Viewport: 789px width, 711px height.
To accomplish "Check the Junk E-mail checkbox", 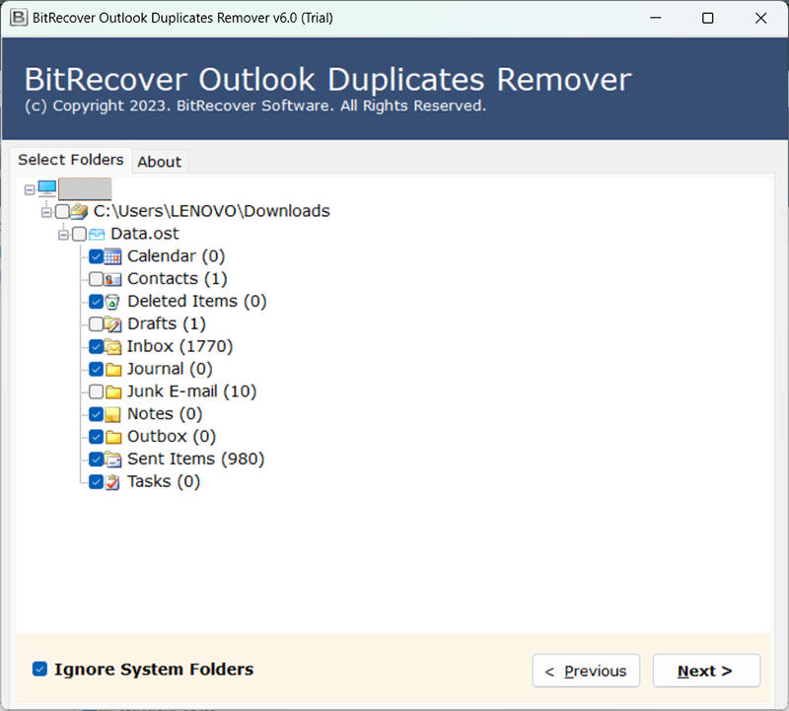I will [96, 391].
